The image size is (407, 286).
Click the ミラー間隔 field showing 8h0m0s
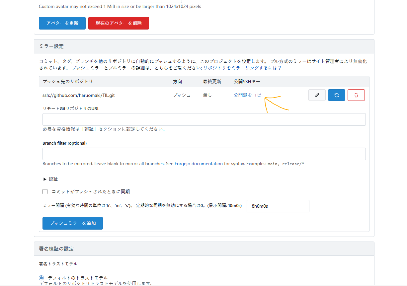pyautogui.click(x=278, y=206)
